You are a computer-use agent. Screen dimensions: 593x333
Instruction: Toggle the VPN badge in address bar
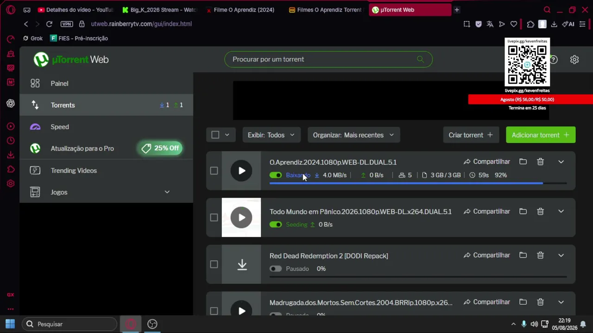[x=67, y=24]
